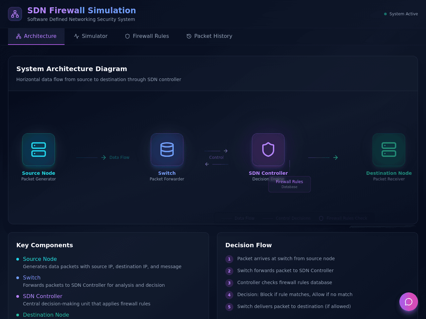Click Destination Node in Key Components
The height and width of the screenshot is (319, 426).
pos(46,315)
